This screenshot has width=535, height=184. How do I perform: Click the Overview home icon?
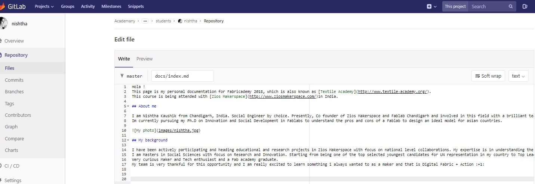[x=1, y=41]
